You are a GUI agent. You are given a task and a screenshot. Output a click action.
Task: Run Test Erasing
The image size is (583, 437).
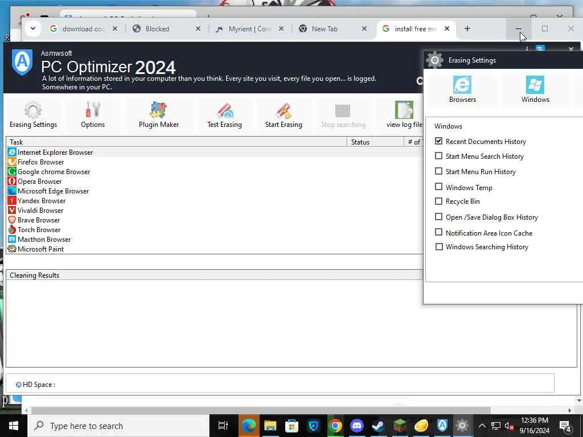click(224, 115)
